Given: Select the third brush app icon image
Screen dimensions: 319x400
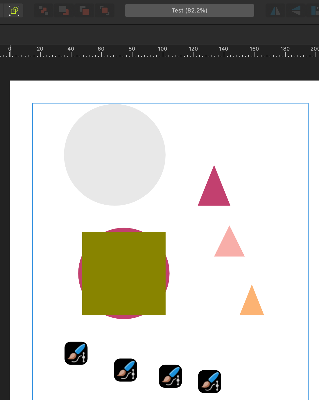Looking at the screenshot, I should click(171, 376).
